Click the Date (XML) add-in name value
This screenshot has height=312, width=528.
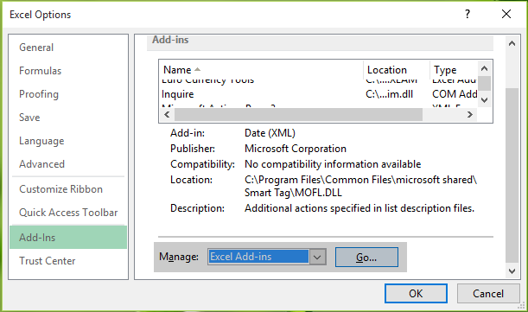coord(270,133)
